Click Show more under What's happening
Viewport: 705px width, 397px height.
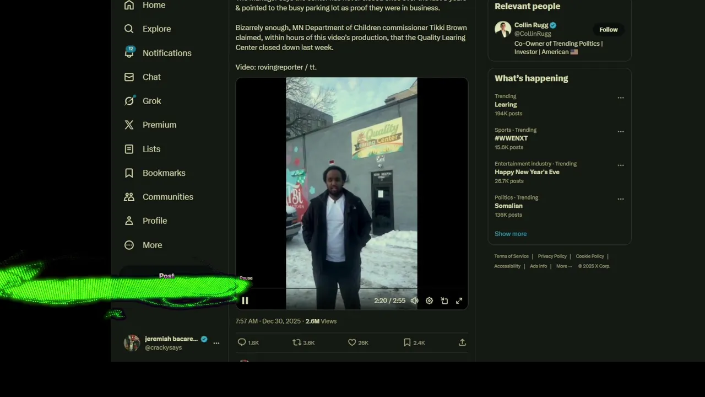pos(511,234)
